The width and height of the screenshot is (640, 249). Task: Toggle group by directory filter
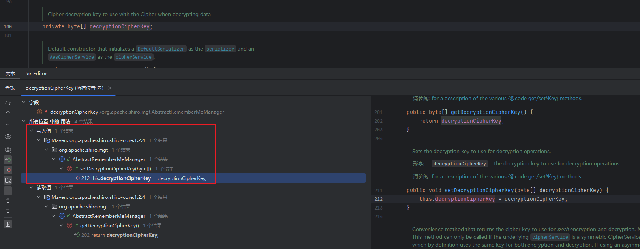(8, 180)
